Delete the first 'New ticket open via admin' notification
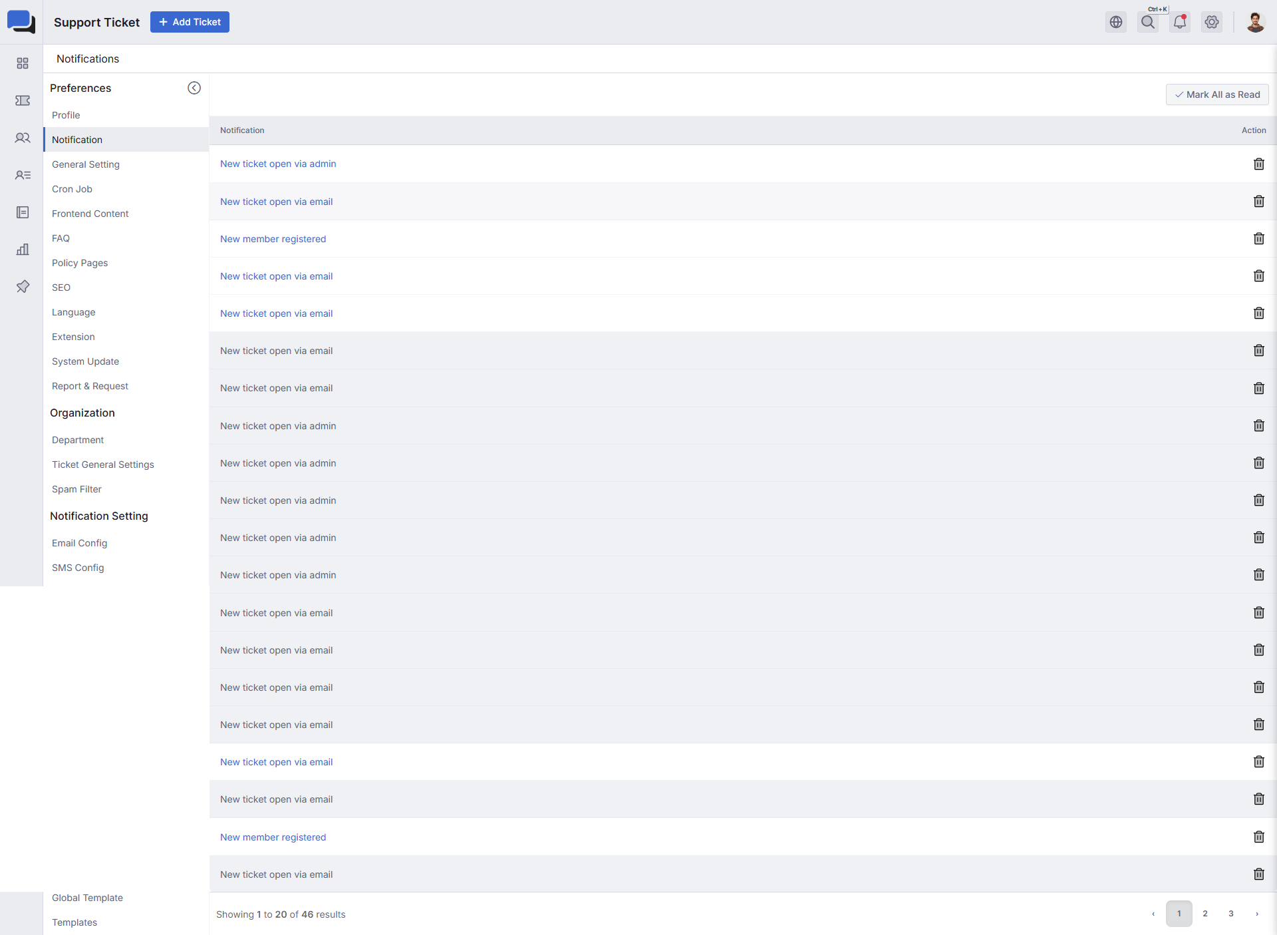The image size is (1277, 935). 1258,164
